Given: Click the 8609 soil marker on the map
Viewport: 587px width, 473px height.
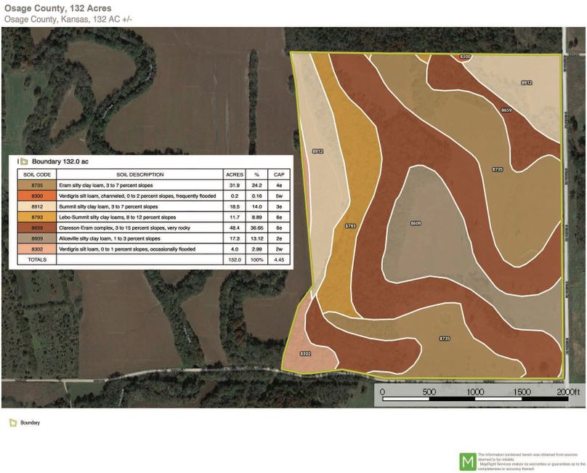Looking at the screenshot, I should (x=417, y=223).
